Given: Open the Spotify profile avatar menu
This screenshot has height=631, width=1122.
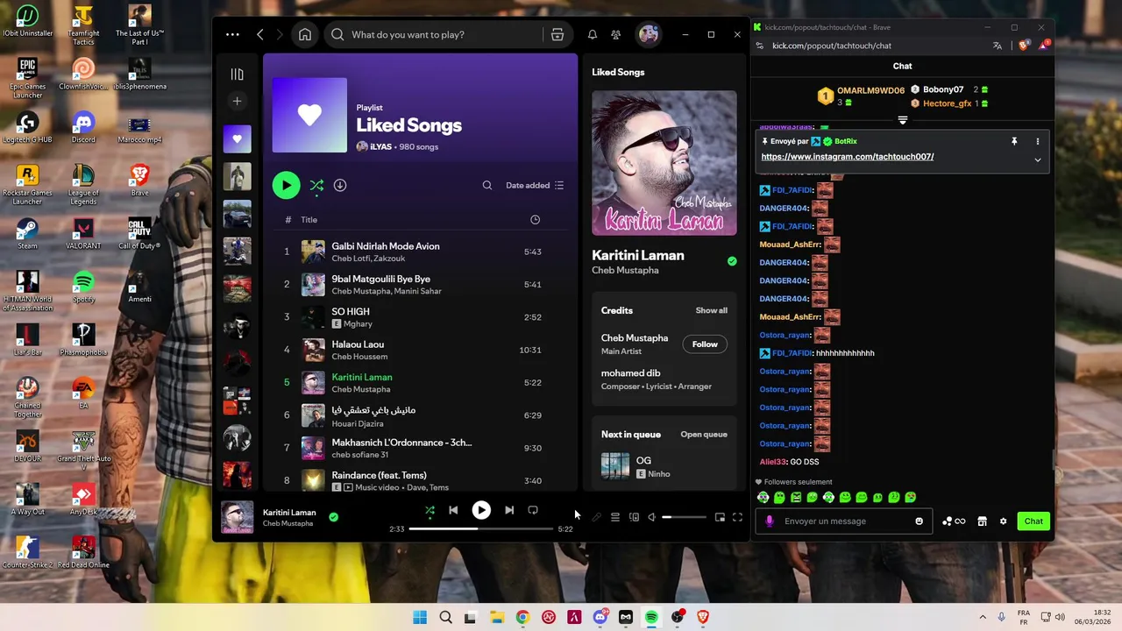Looking at the screenshot, I should (649, 34).
